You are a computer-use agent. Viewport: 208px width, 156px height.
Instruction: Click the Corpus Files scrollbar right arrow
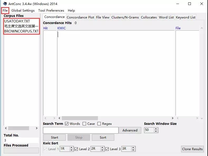click(x=37, y=128)
